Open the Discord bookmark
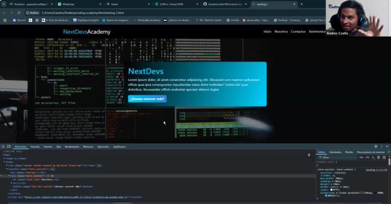 19,20
